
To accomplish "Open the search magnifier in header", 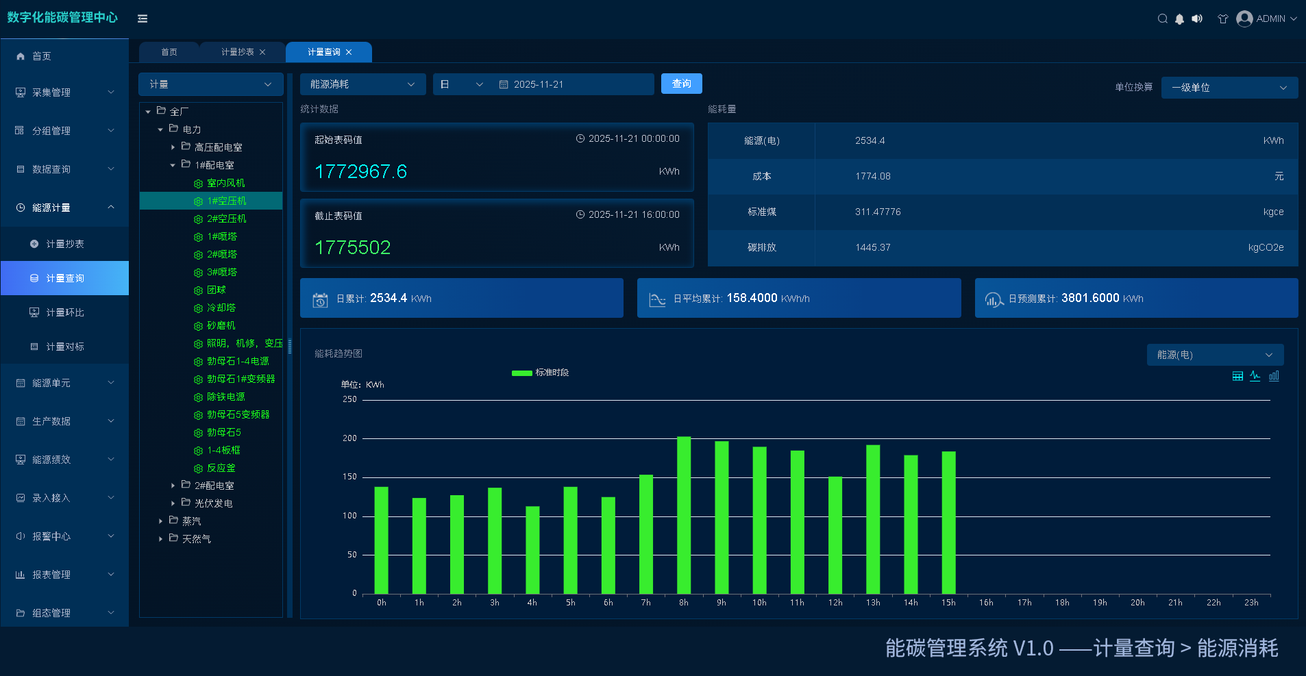I will point(1163,18).
